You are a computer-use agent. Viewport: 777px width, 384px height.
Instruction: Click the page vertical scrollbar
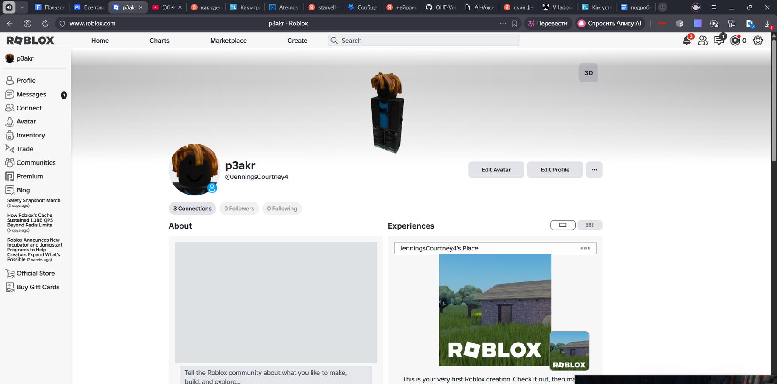pos(774,100)
